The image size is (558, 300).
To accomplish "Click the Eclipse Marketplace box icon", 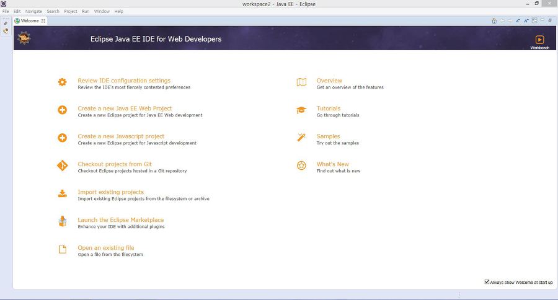I will point(62,221).
